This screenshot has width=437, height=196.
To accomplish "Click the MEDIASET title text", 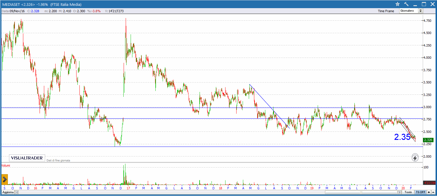I will (11, 4).
